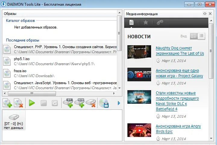
Task: Switch news to compact list view
Action: coord(201,36)
